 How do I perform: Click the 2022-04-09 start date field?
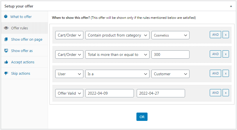click(109, 93)
